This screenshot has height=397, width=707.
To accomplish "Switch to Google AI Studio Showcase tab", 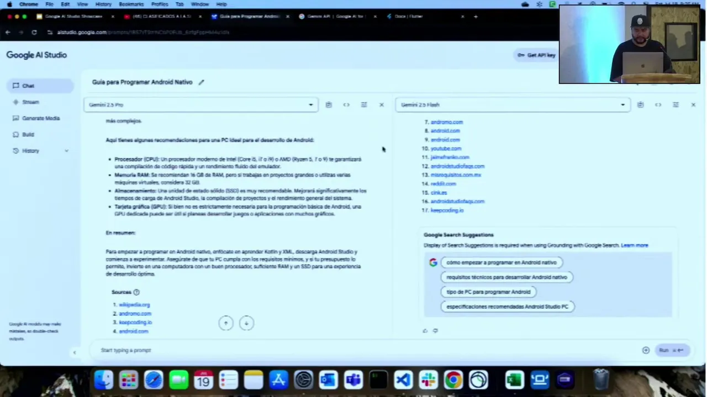I will pyautogui.click(x=73, y=17).
